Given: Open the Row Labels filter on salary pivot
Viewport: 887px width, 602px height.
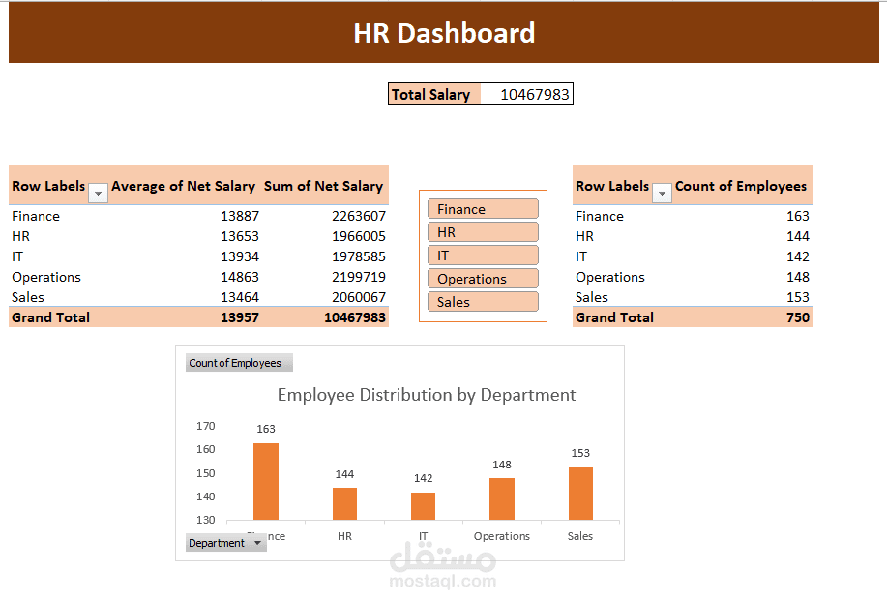Looking at the screenshot, I should click(97, 193).
